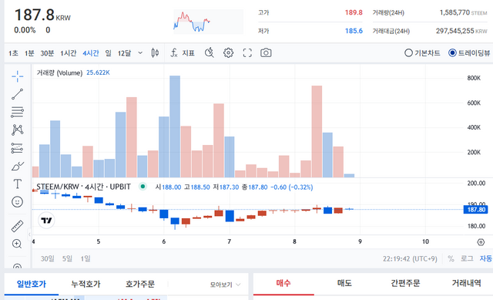Switch to the 일반호가 tab

tap(31, 284)
